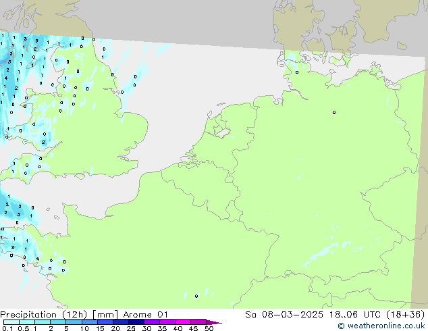Click the 45–50 mm legend color box
The height and width of the screenshot is (331, 428).
(198, 322)
